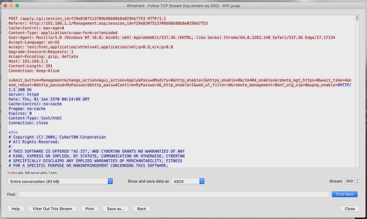The height and width of the screenshot is (219, 367).
Task: Click the Copyright (C) 2009 CyberTAN line
Action: pyautogui.click(x=57, y=137)
